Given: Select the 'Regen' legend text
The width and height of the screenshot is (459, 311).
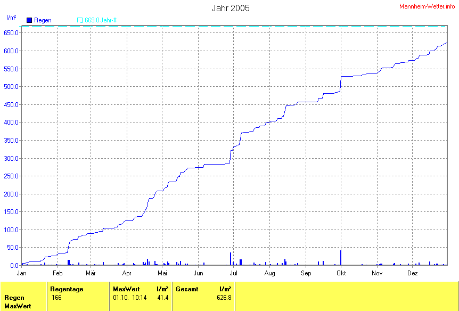Looking at the screenshot, I should pos(43,20).
